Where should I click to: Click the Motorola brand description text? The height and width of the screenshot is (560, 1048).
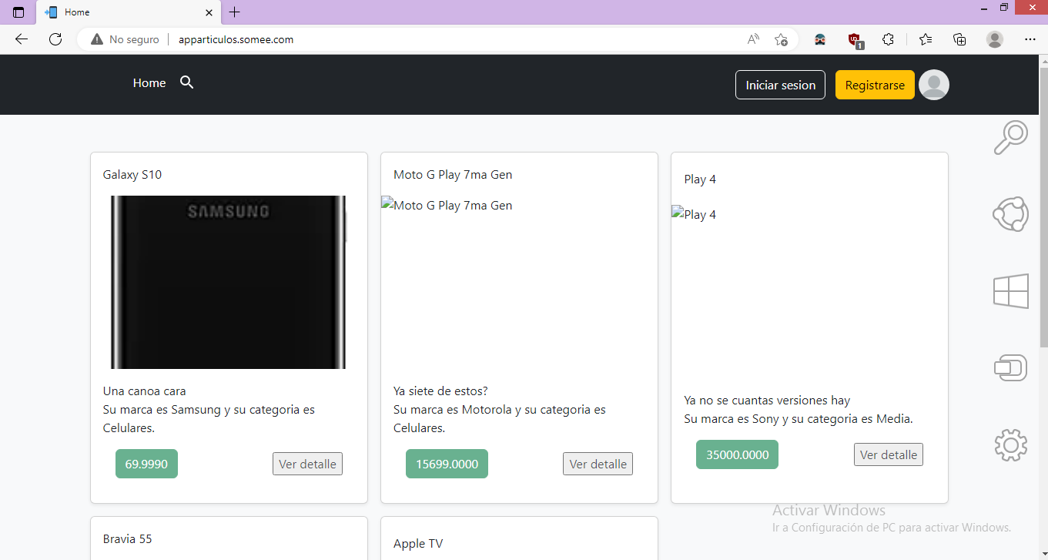click(499, 419)
